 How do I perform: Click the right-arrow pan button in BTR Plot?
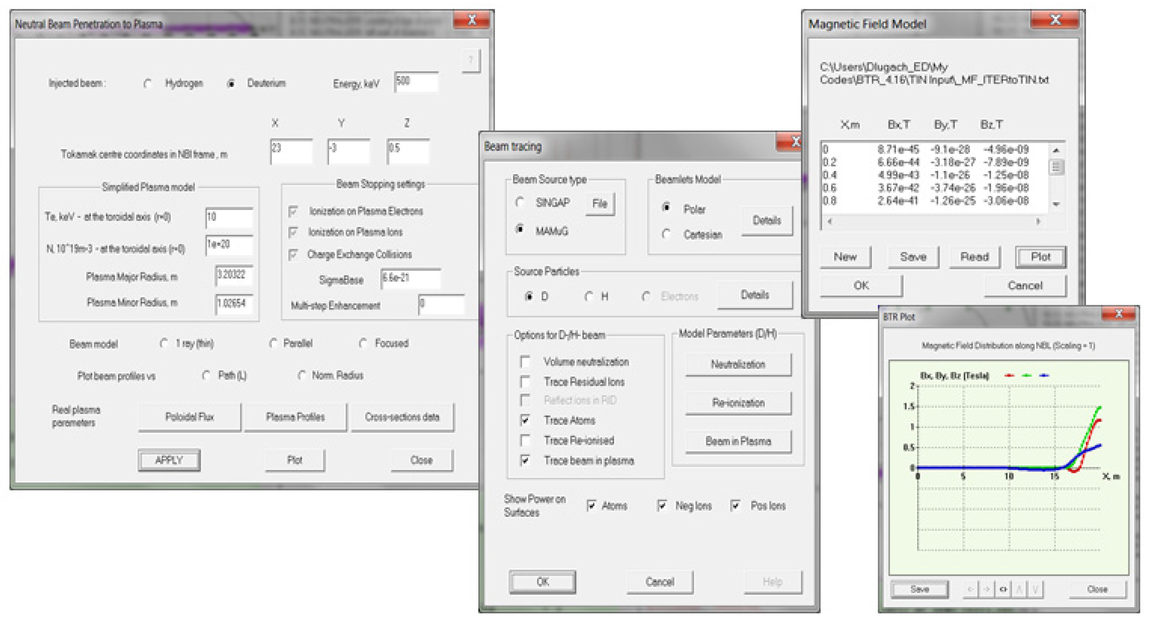coord(987,589)
